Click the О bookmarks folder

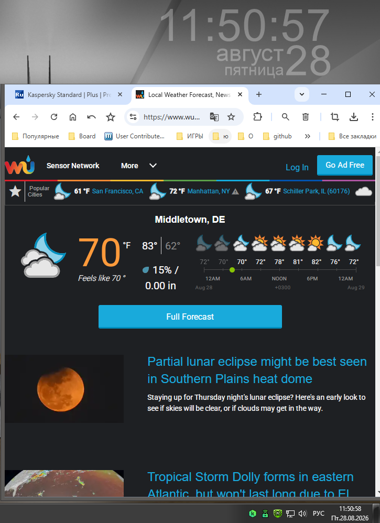pyautogui.click(x=245, y=136)
